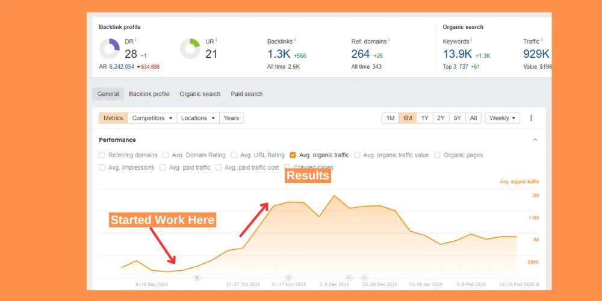Select the Years view button
This screenshot has height=301, width=602.
(x=231, y=118)
